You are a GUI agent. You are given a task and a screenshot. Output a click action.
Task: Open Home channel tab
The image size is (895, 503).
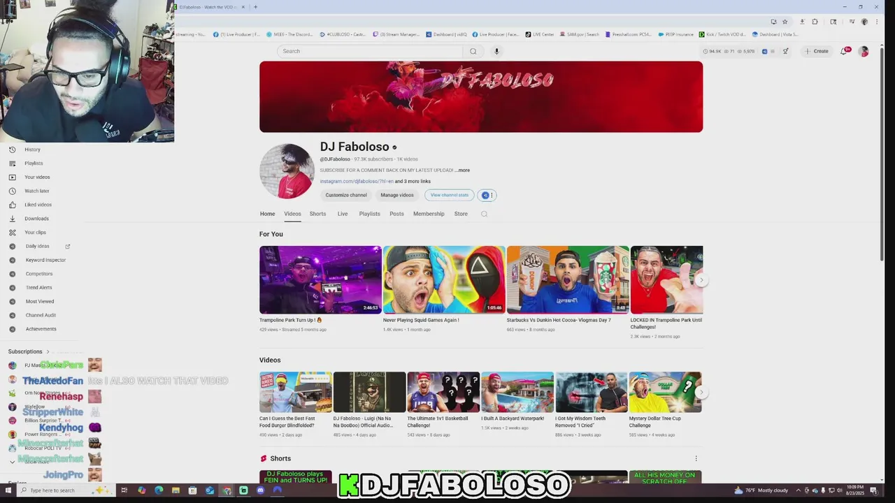pos(267,214)
